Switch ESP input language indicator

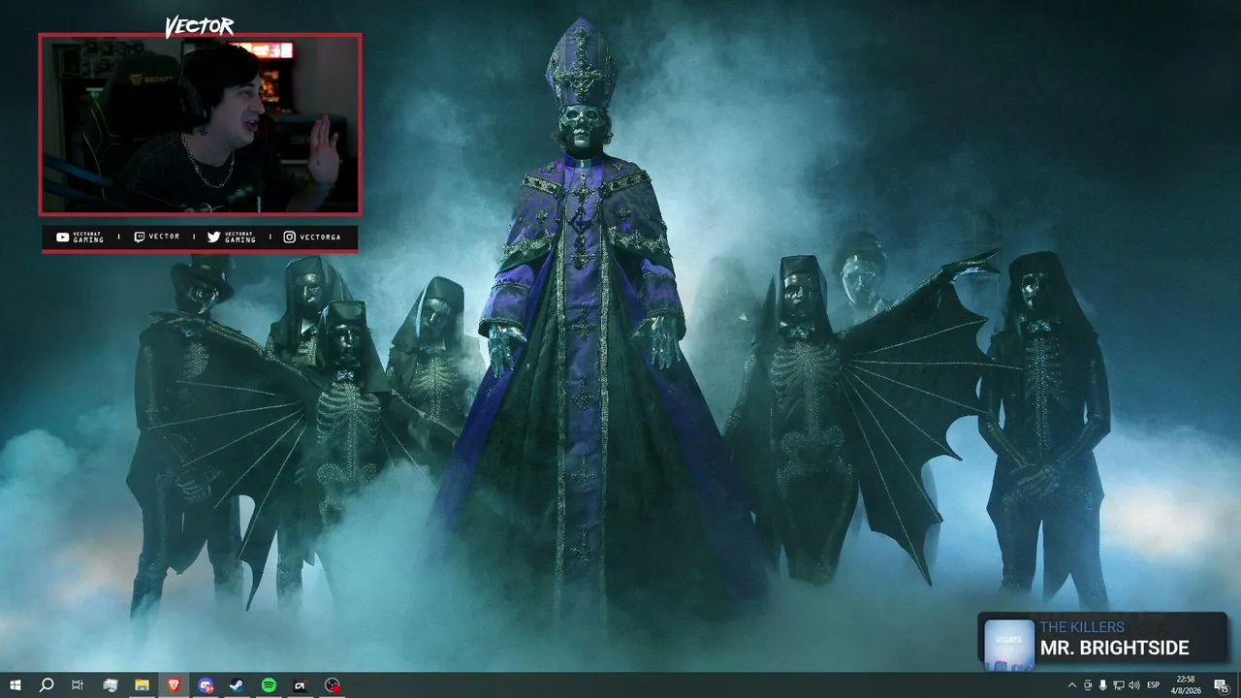click(x=1154, y=685)
